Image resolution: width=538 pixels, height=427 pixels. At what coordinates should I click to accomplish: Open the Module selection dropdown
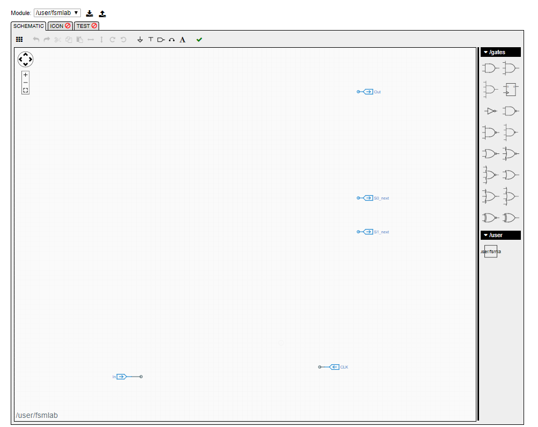tap(57, 13)
